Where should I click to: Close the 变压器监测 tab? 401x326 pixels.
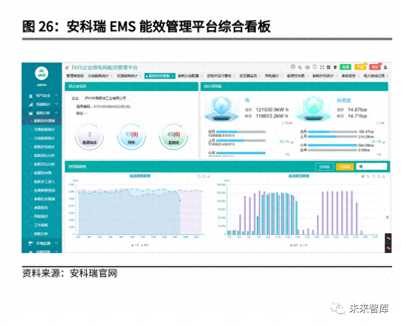260,76
